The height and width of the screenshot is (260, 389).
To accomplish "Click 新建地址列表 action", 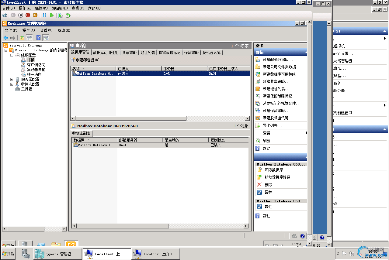I will click(x=276, y=89).
